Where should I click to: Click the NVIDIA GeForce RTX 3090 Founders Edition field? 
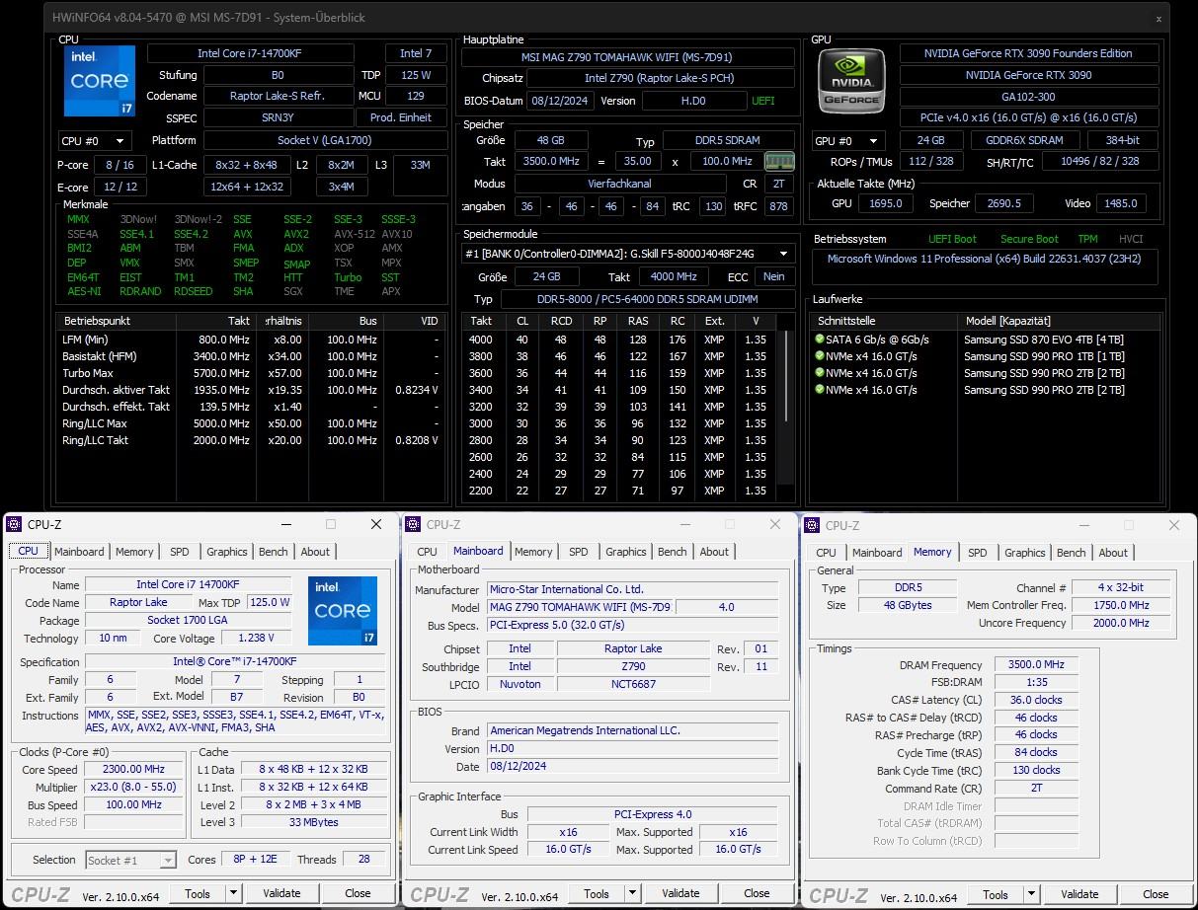pos(1028,53)
